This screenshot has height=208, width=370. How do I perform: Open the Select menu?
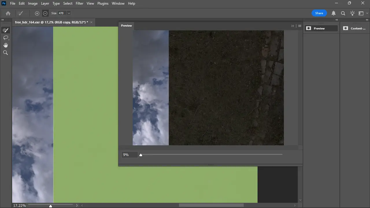pyautogui.click(x=68, y=3)
